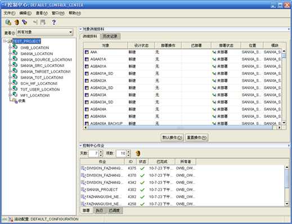This screenshot has height=224, width=292.
Task: Click the refresh icon in the main toolbar
Action: pyautogui.click(x=17, y=23)
